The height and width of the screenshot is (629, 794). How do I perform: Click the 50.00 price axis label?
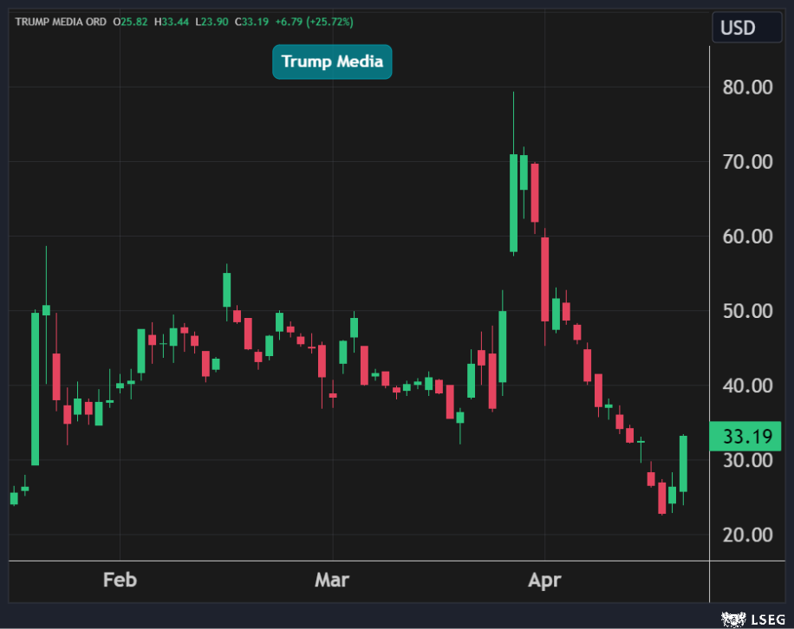747,310
